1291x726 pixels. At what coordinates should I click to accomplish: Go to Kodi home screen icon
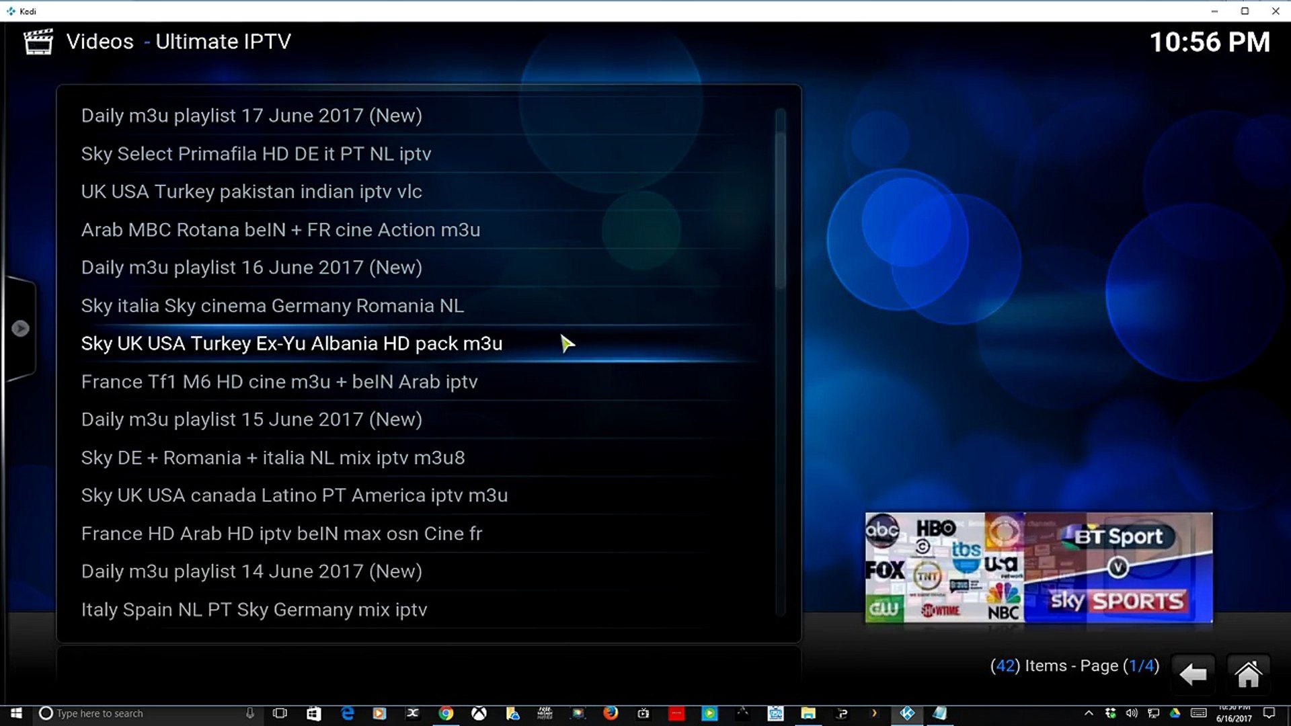pos(1248,674)
